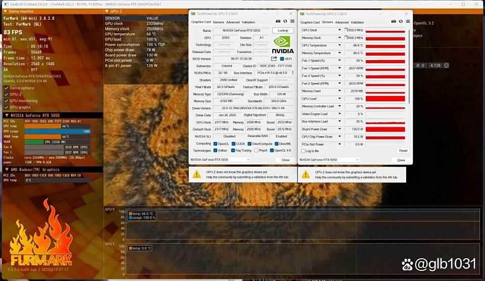Click refresh icon in GPU-Z Sensors window
Viewport: 485px width, 281px height.
401,22
